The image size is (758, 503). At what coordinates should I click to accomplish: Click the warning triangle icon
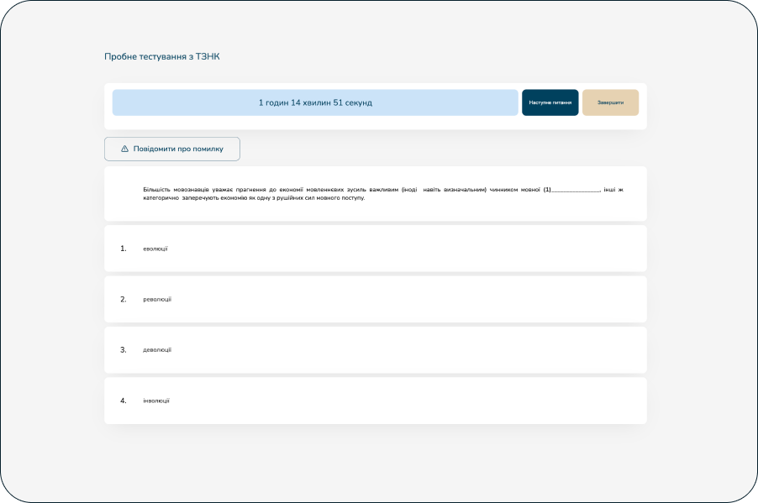pyautogui.click(x=125, y=149)
